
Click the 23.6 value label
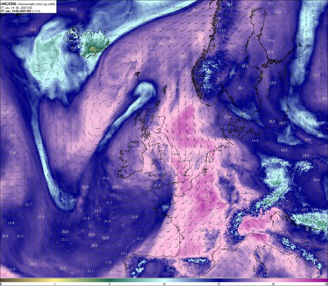coord(279,12)
